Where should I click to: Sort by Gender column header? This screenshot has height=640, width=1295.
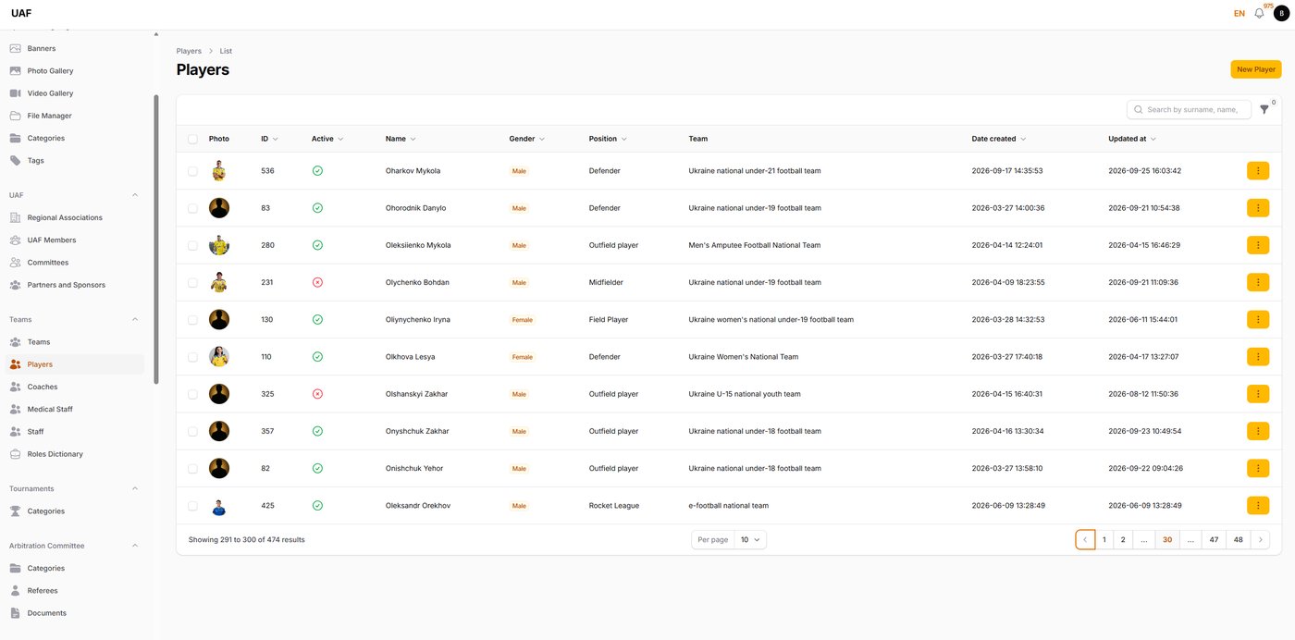click(x=527, y=139)
